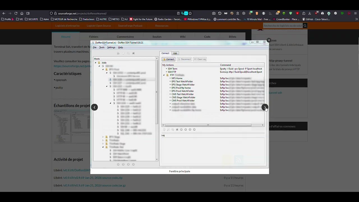
Task: Click the browser Back arrow
Action: 4,13
